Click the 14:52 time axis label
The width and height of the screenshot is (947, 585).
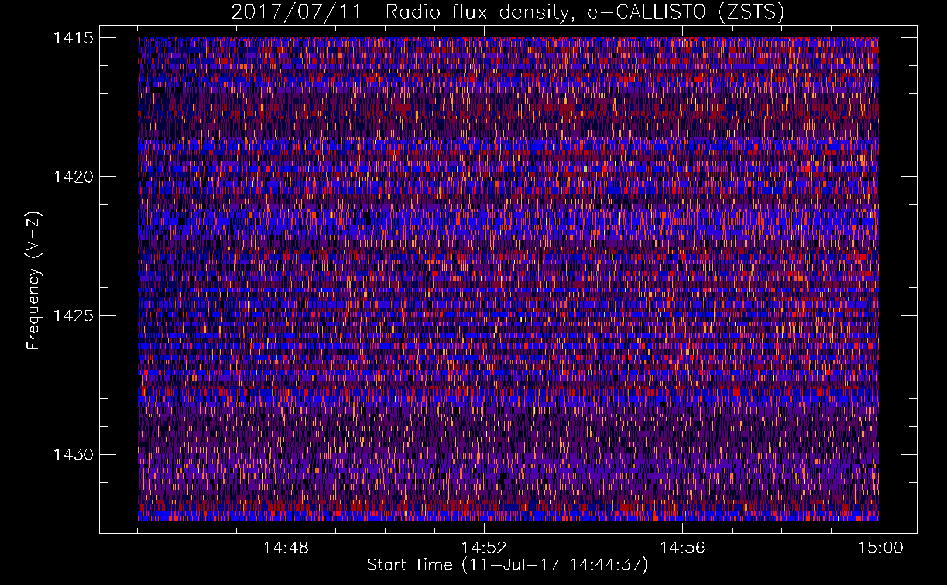click(484, 548)
